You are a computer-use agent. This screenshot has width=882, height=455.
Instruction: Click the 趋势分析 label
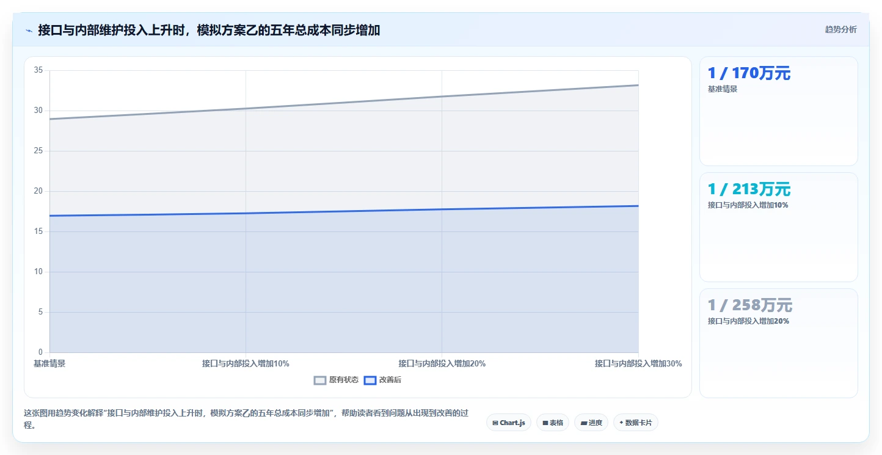(x=840, y=29)
